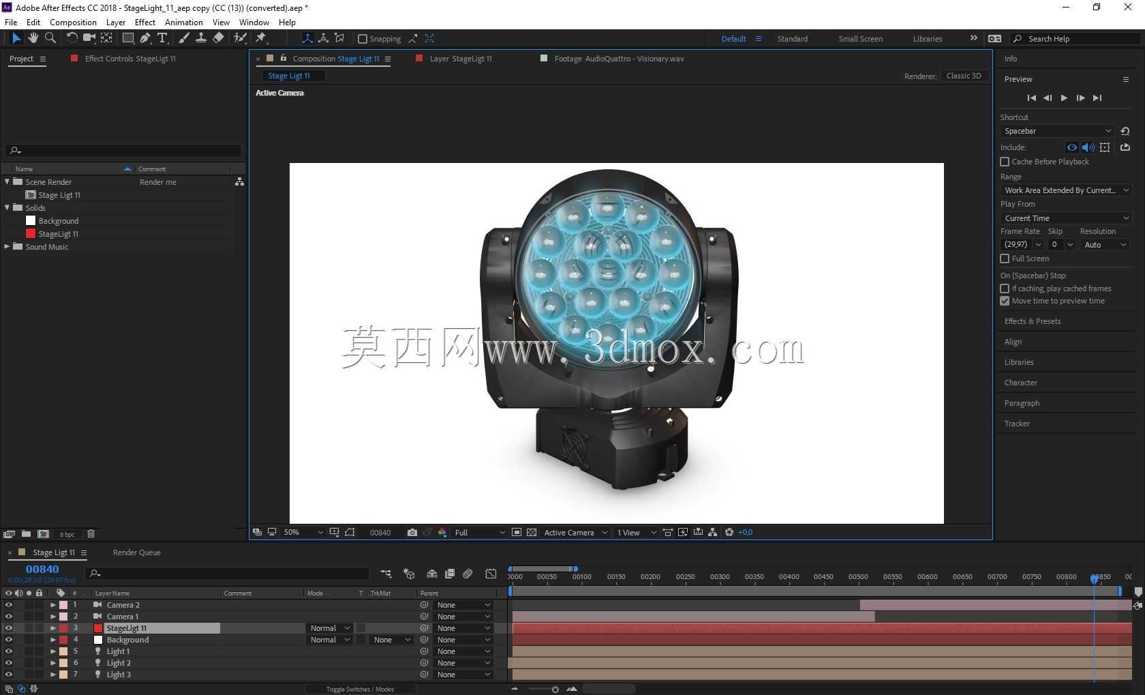The height and width of the screenshot is (695, 1145).
Task: Select the Rectangle shape tool
Action: [127, 38]
